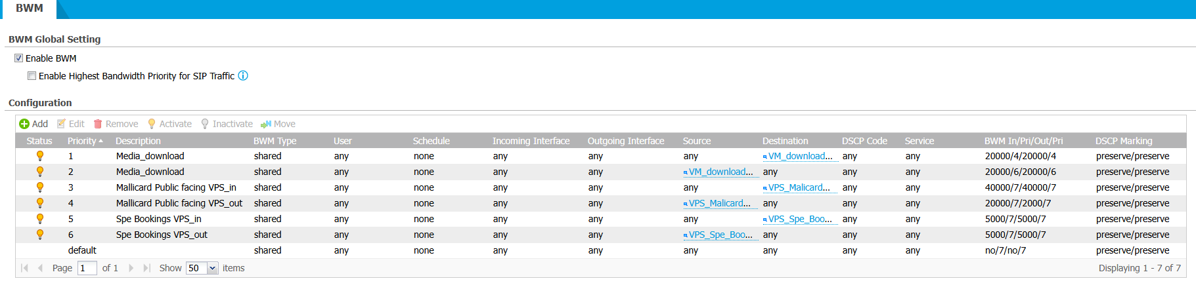
Task: Go to first page arrow
Action: coord(25,268)
